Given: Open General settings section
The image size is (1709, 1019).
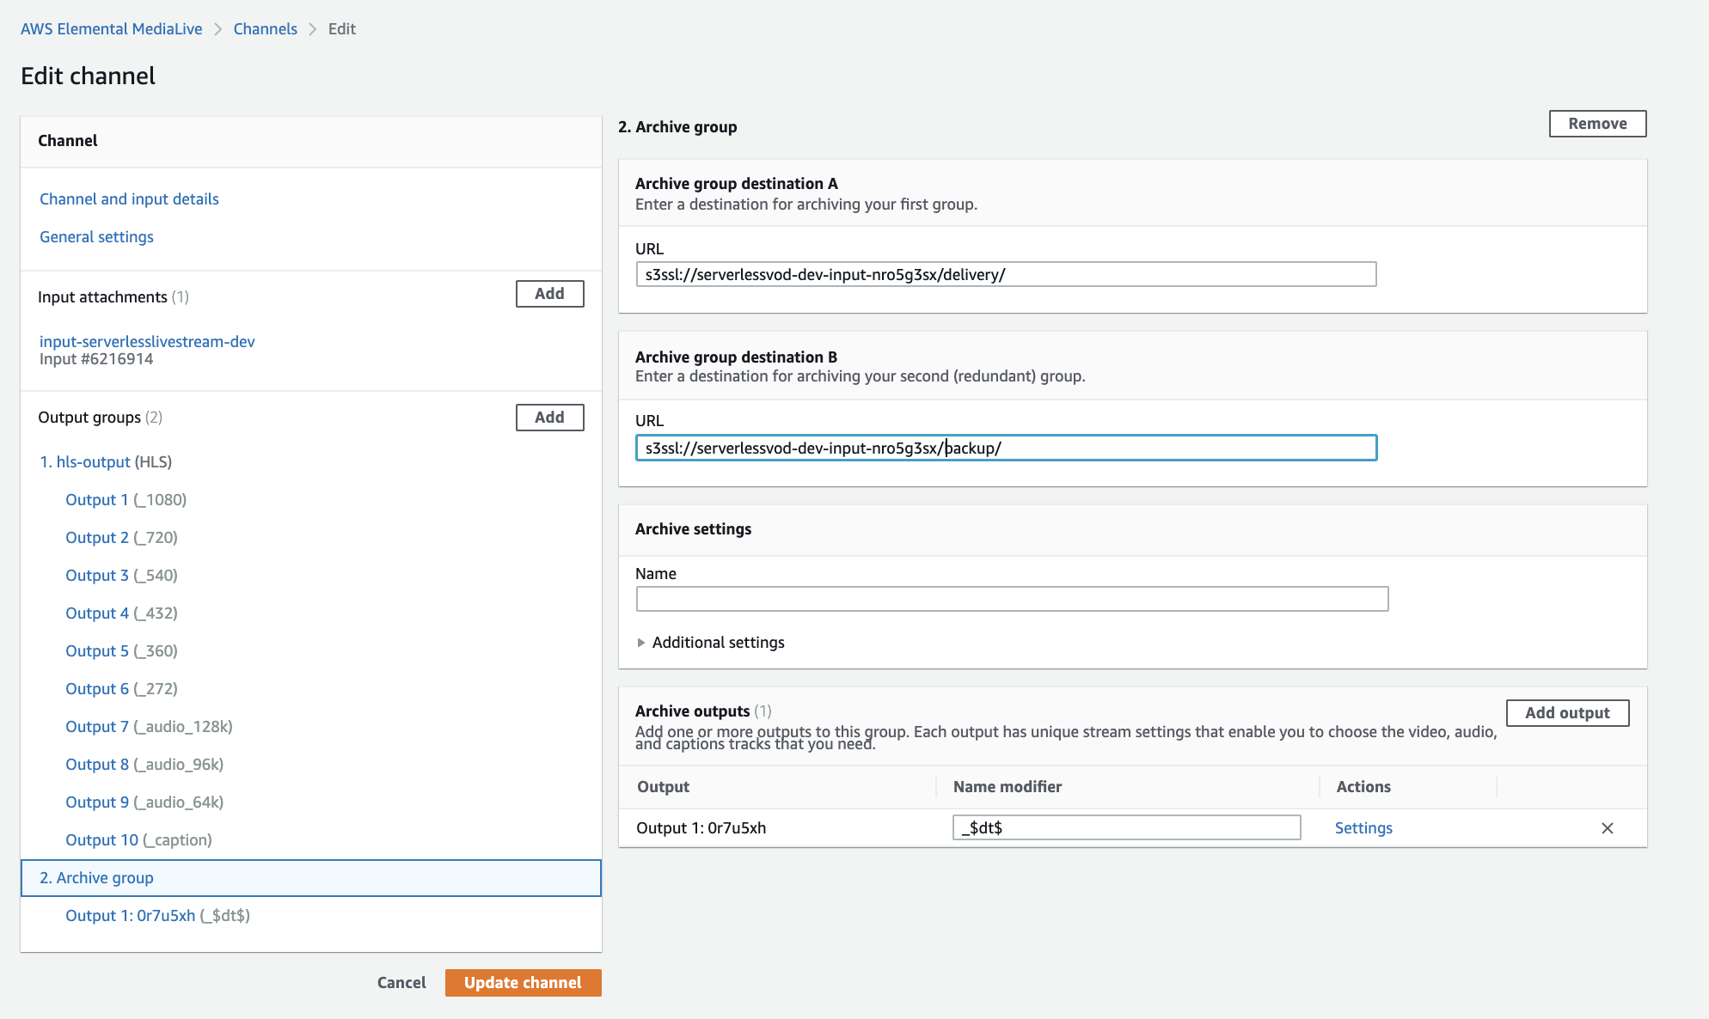Looking at the screenshot, I should click(97, 236).
